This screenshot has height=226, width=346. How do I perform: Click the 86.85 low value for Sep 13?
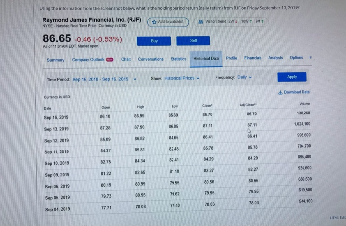pyautogui.click(x=173, y=127)
